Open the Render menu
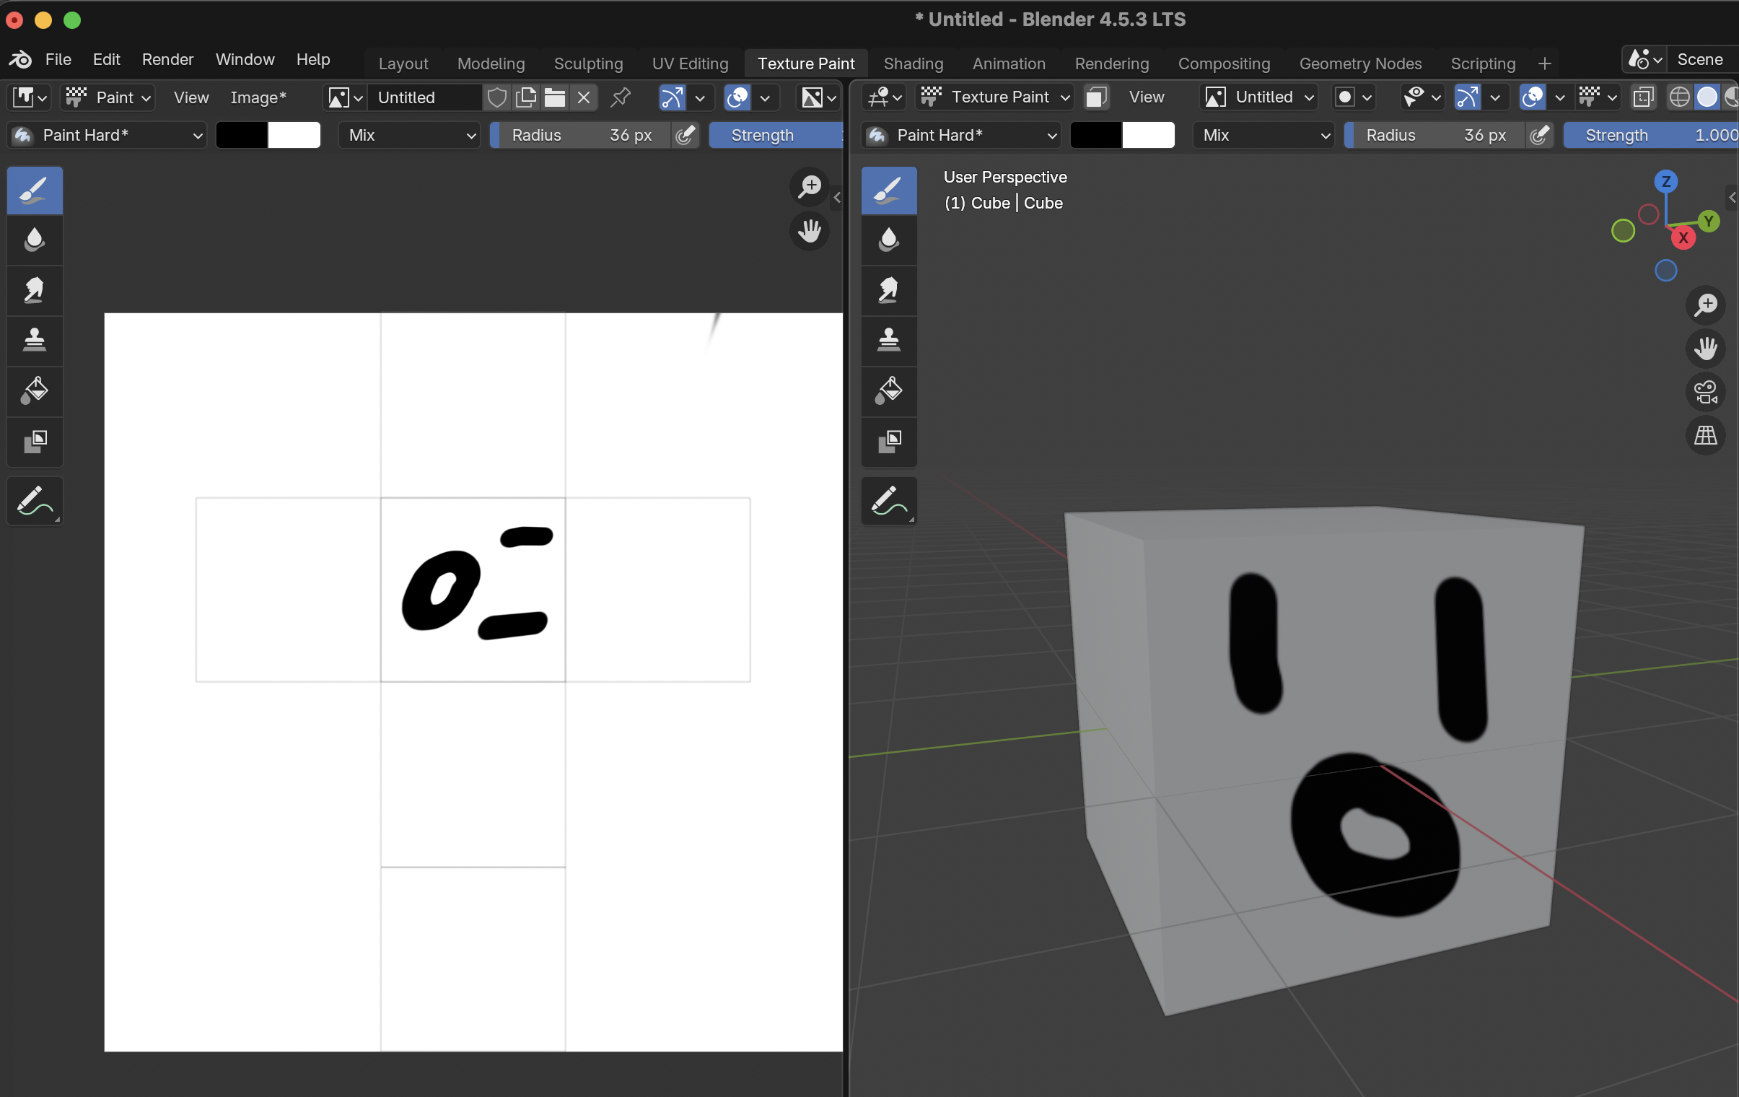This screenshot has width=1739, height=1097. (167, 59)
